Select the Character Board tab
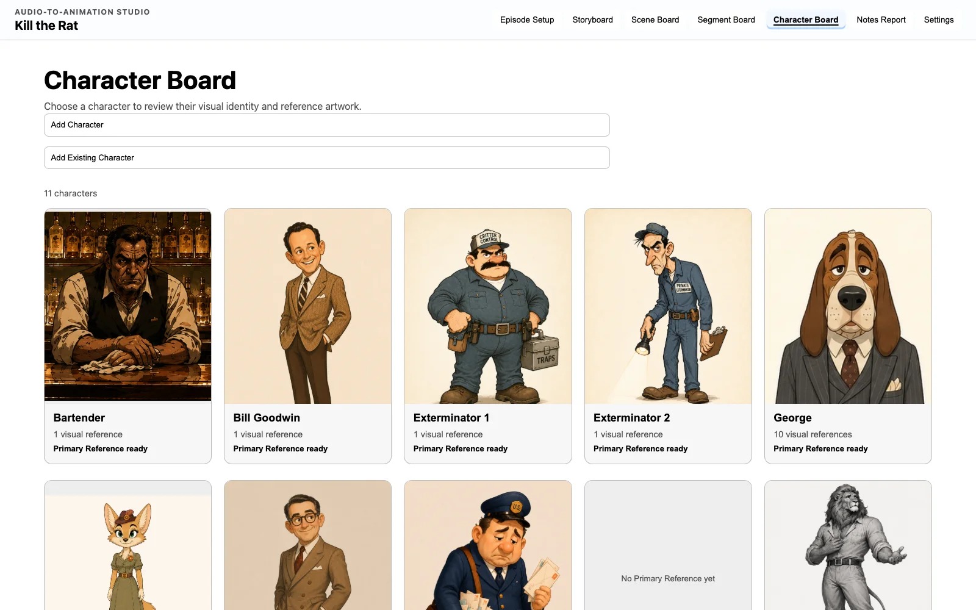 [806, 20]
